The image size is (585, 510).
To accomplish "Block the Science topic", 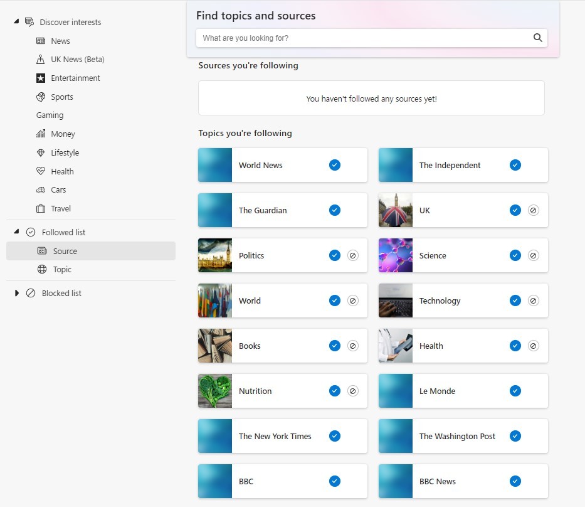I will [x=533, y=255].
